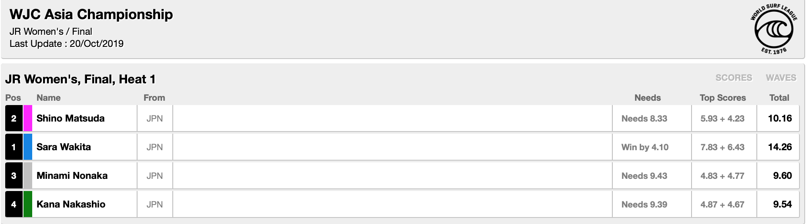Open Shino Matsuda's surfer name
Viewport: 806px width, 224px height.
pyautogui.click(x=71, y=119)
